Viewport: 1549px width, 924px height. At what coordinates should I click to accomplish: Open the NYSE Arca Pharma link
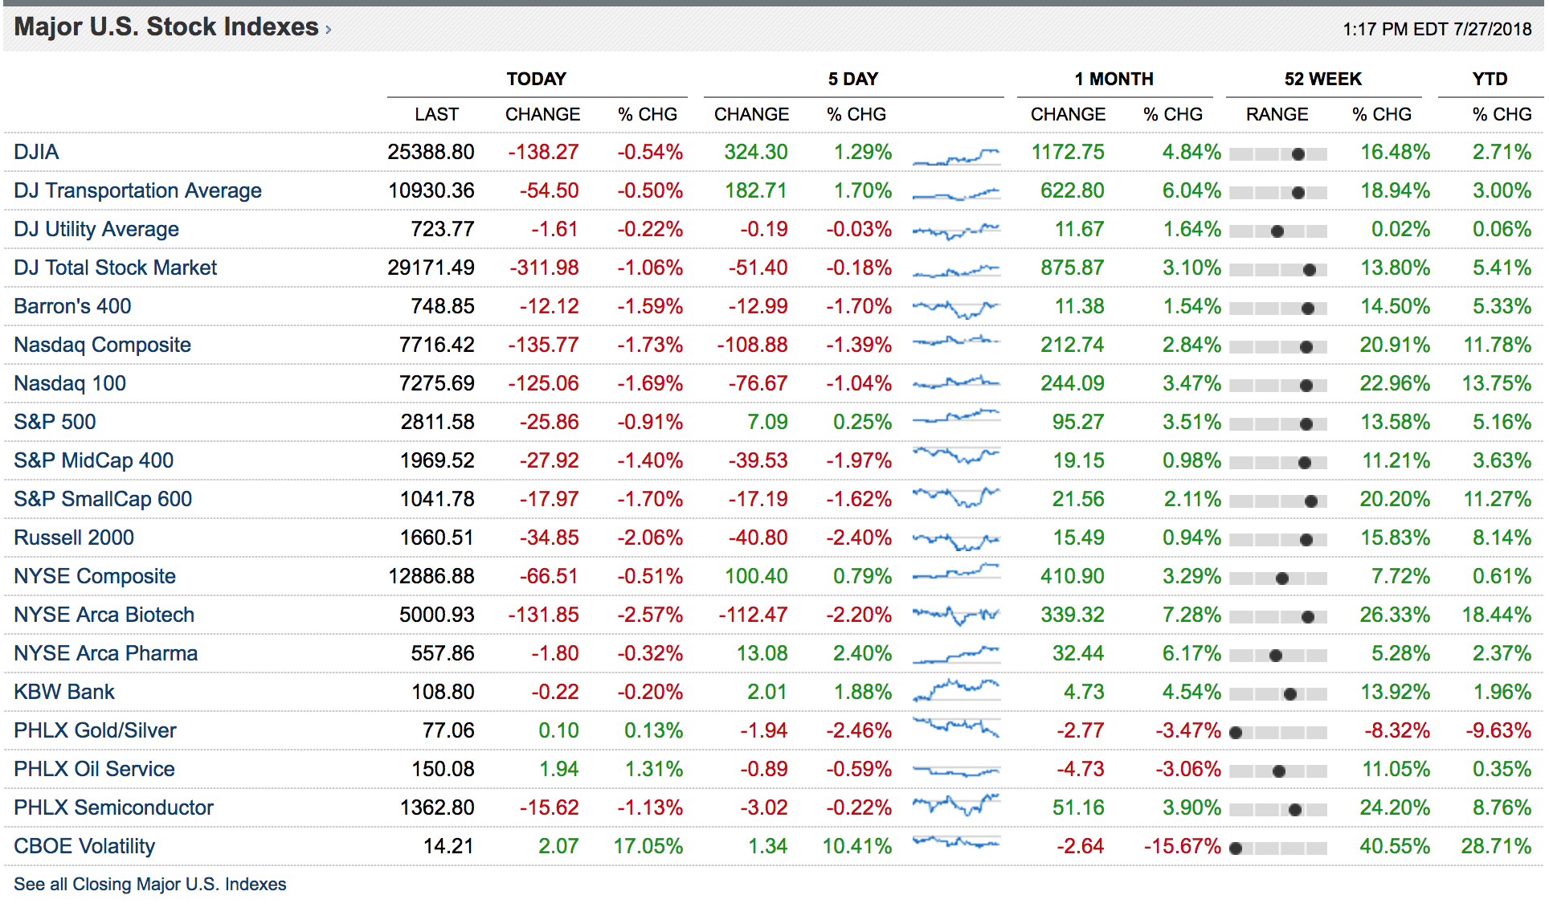point(105,653)
